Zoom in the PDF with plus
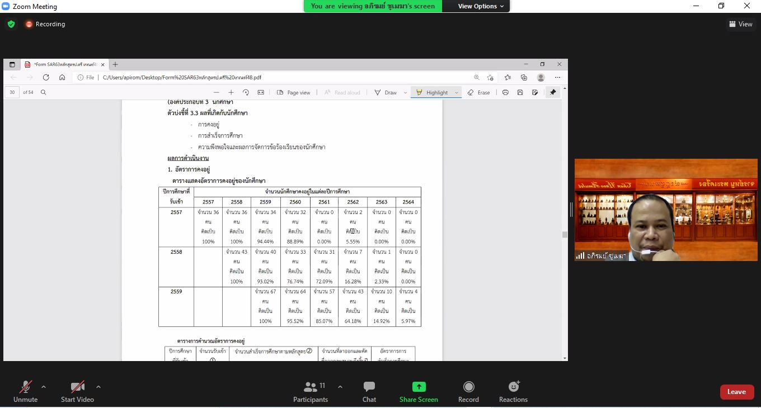The width and height of the screenshot is (761, 408). click(231, 92)
